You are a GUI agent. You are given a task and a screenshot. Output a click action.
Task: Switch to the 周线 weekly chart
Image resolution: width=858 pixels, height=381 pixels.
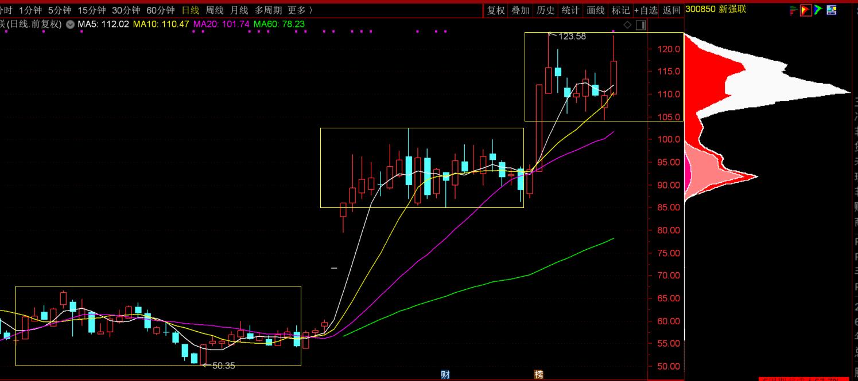tap(215, 10)
